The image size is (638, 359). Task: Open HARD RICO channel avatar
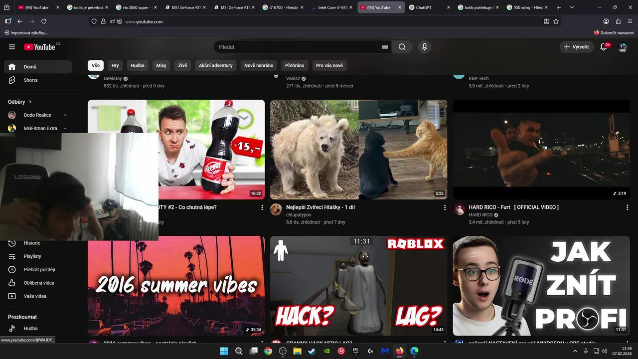tap(459, 209)
